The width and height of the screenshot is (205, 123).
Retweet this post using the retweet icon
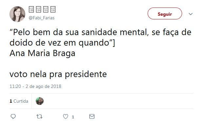(x=39, y=116)
